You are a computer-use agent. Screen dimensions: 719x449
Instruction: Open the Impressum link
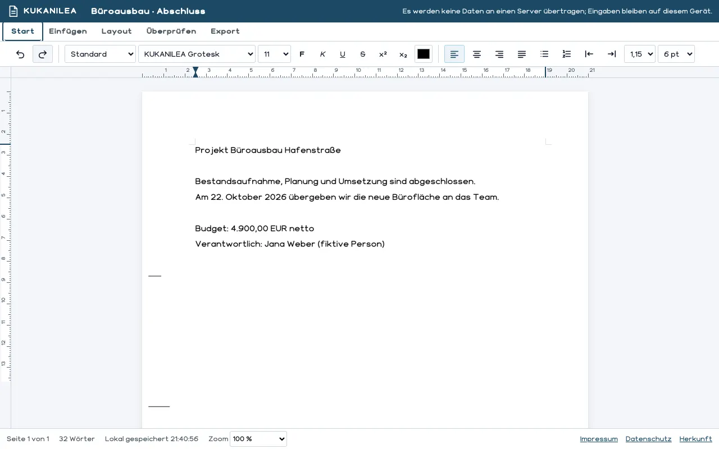599,439
